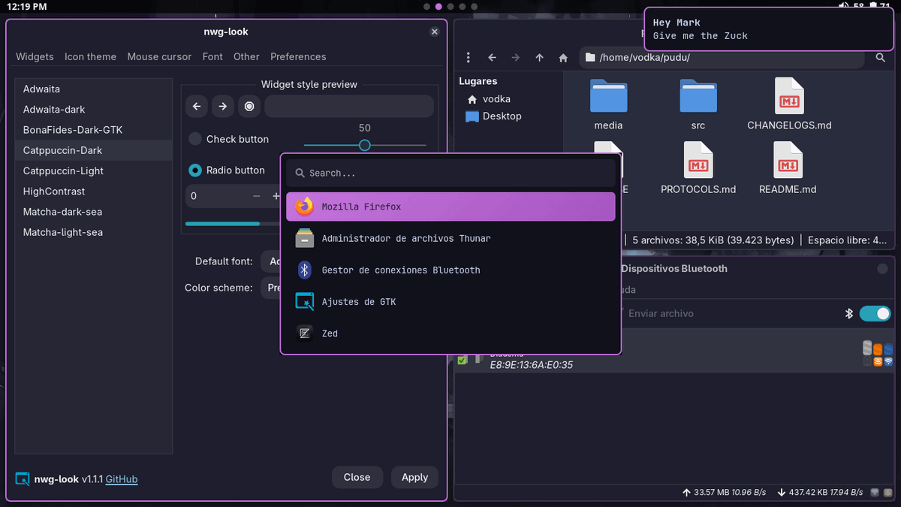
Task: Select the PROTOCOLS.md file icon
Action: 698,159
